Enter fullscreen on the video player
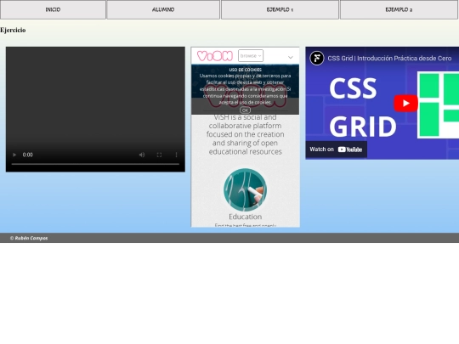 159,155
